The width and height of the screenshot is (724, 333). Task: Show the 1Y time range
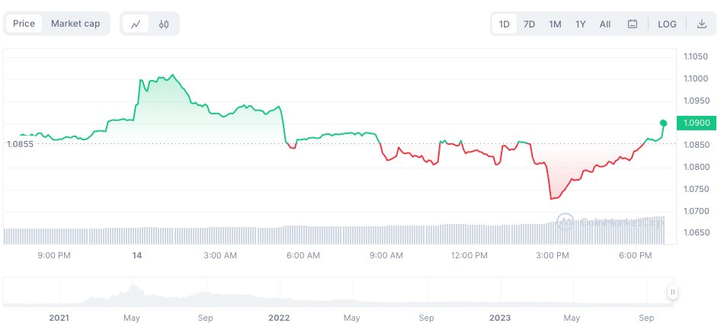[581, 24]
